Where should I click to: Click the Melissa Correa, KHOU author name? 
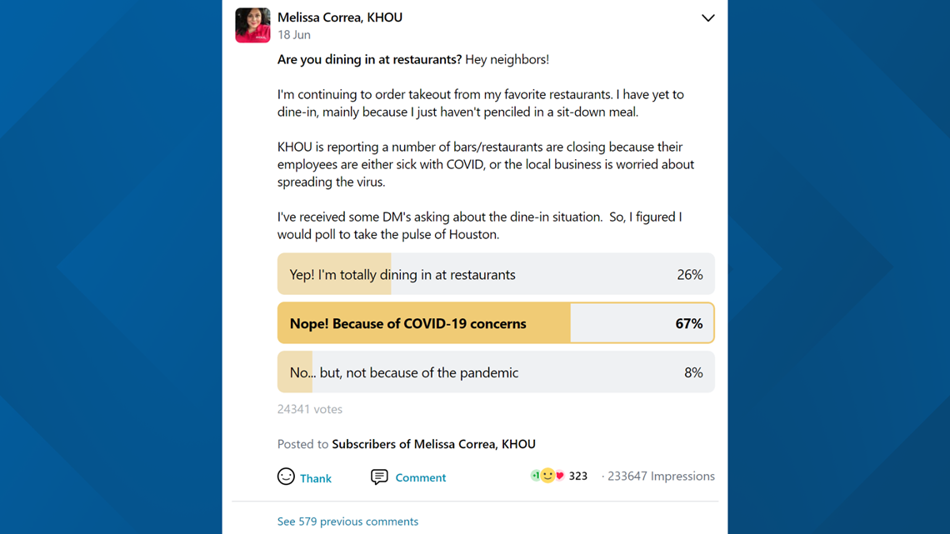[340, 17]
